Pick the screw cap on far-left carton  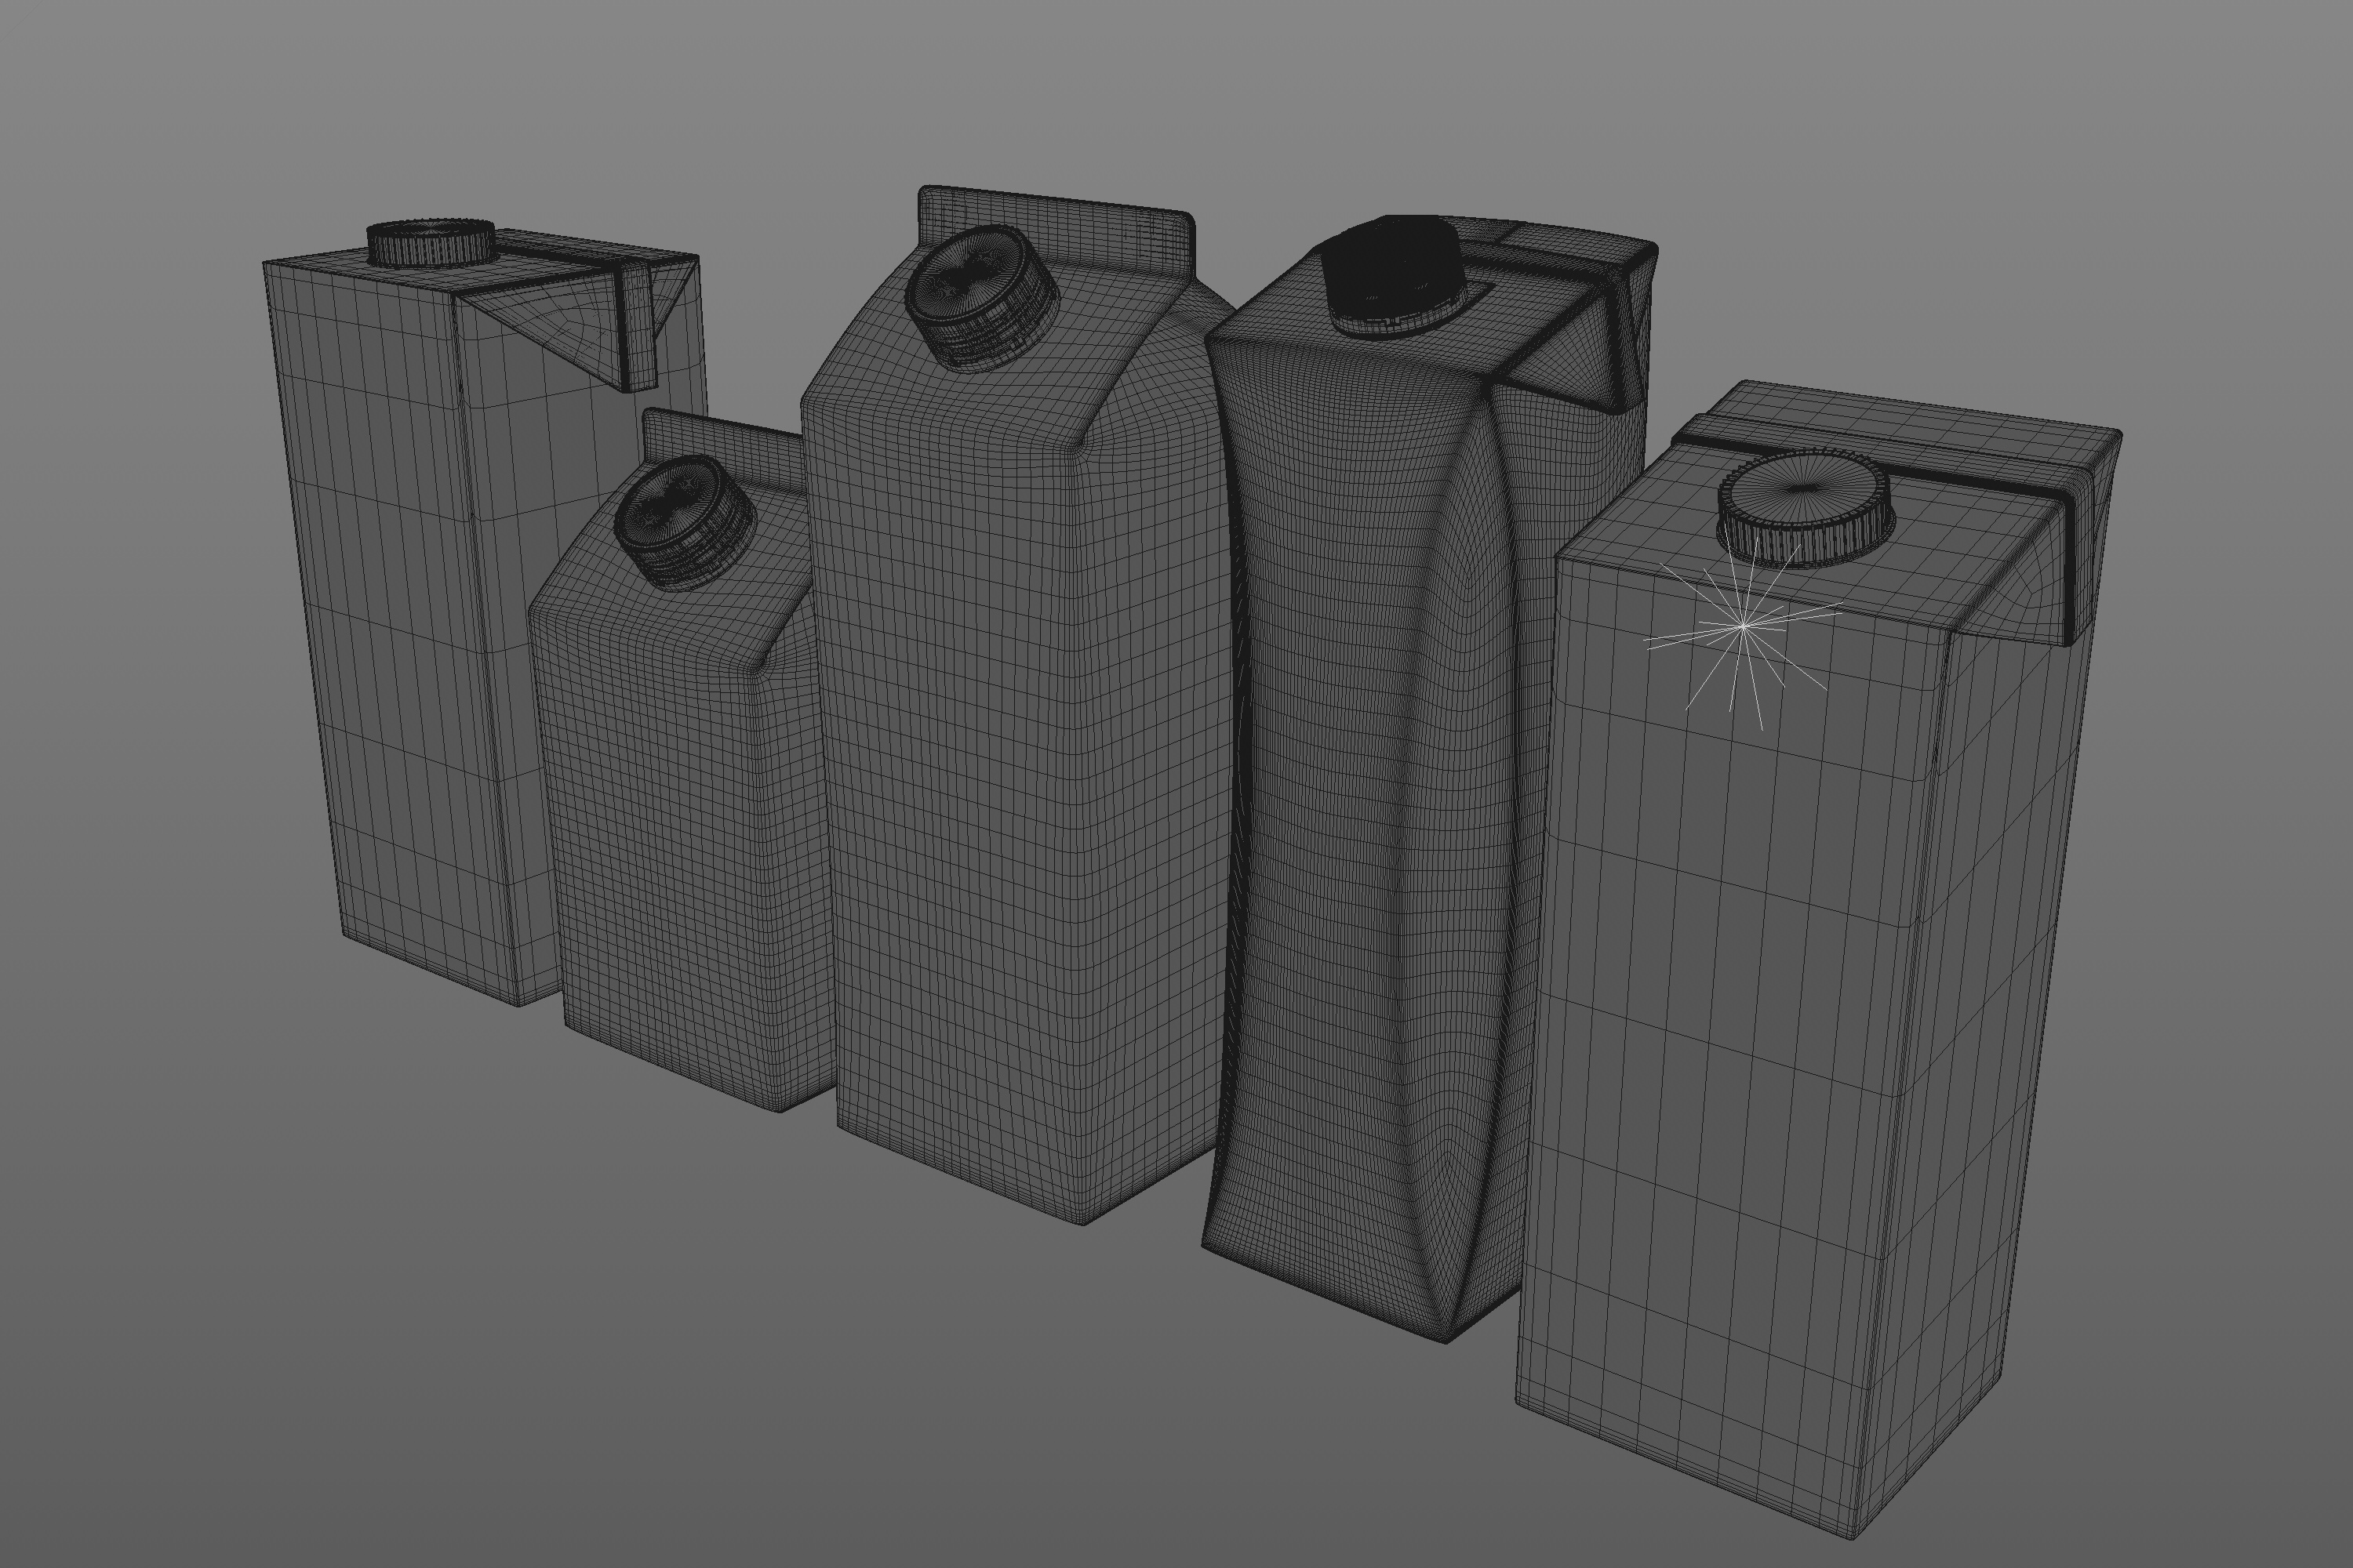tap(431, 243)
